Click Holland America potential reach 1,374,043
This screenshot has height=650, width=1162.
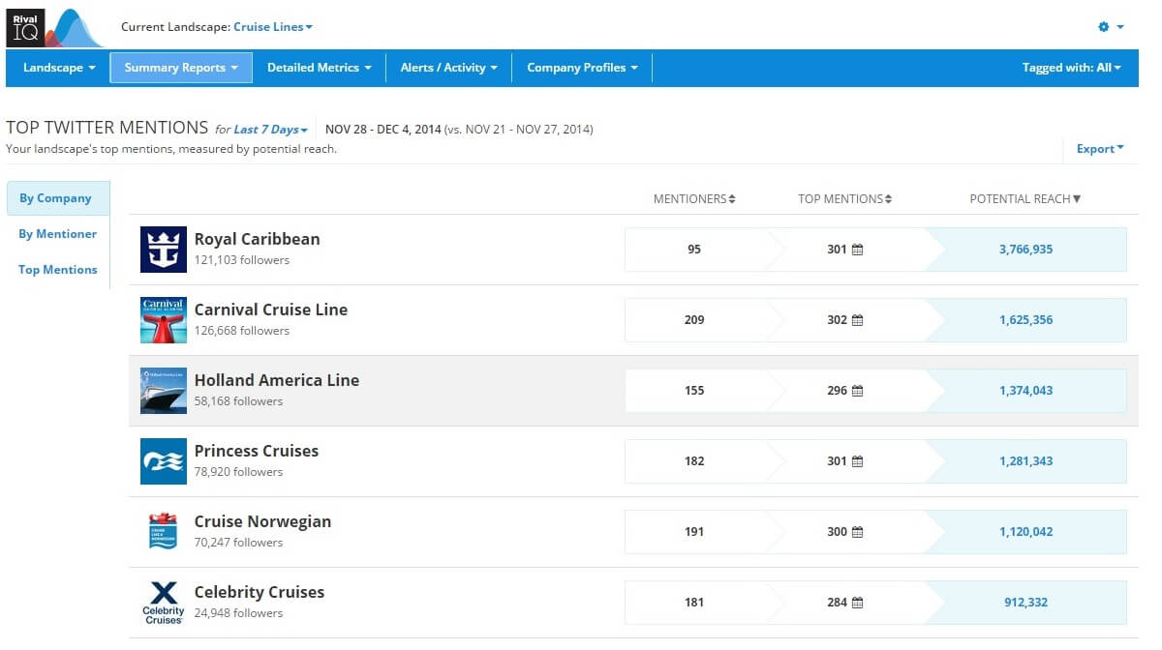pyautogui.click(x=1025, y=391)
